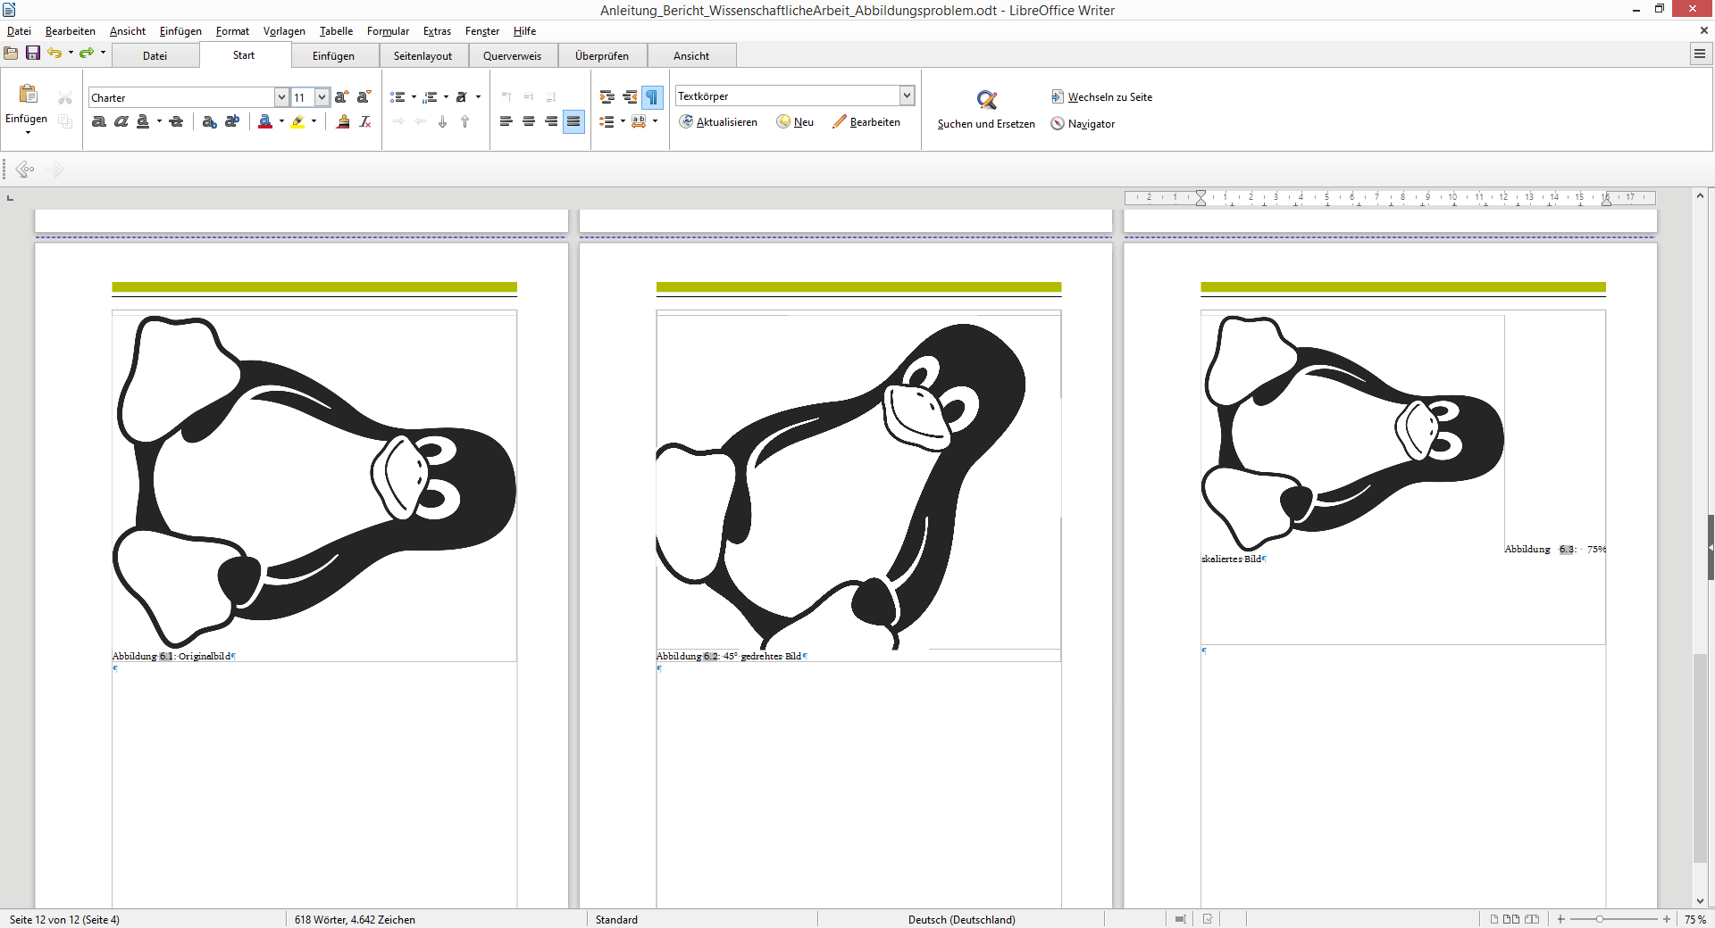This screenshot has height=928, width=1715.
Task: Click Aktualisieren style button
Action: pos(718,122)
